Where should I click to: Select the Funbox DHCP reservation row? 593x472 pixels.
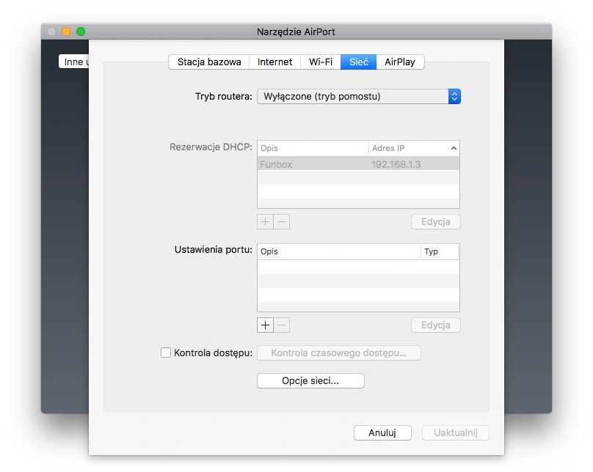click(x=359, y=164)
